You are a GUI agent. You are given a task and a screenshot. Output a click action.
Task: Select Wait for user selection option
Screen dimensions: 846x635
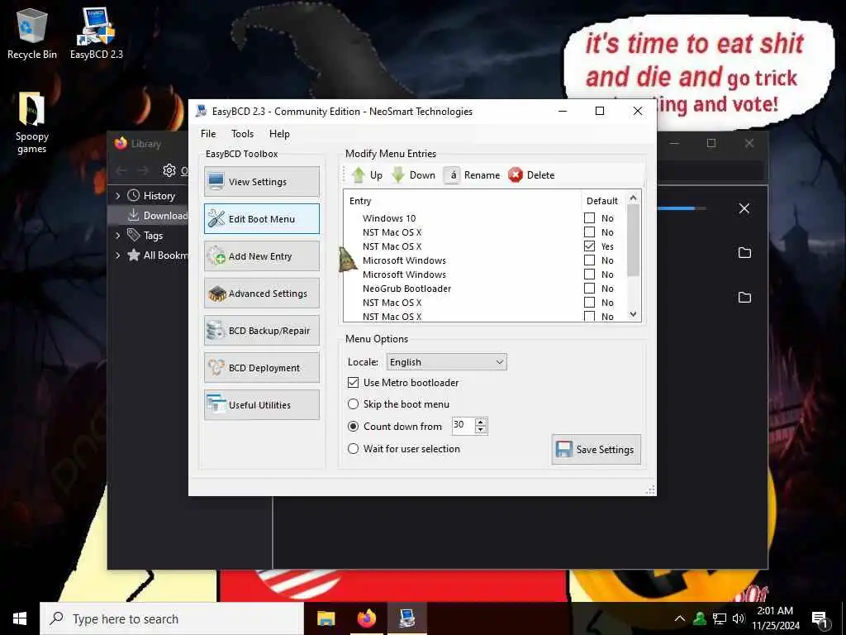click(x=353, y=449)
